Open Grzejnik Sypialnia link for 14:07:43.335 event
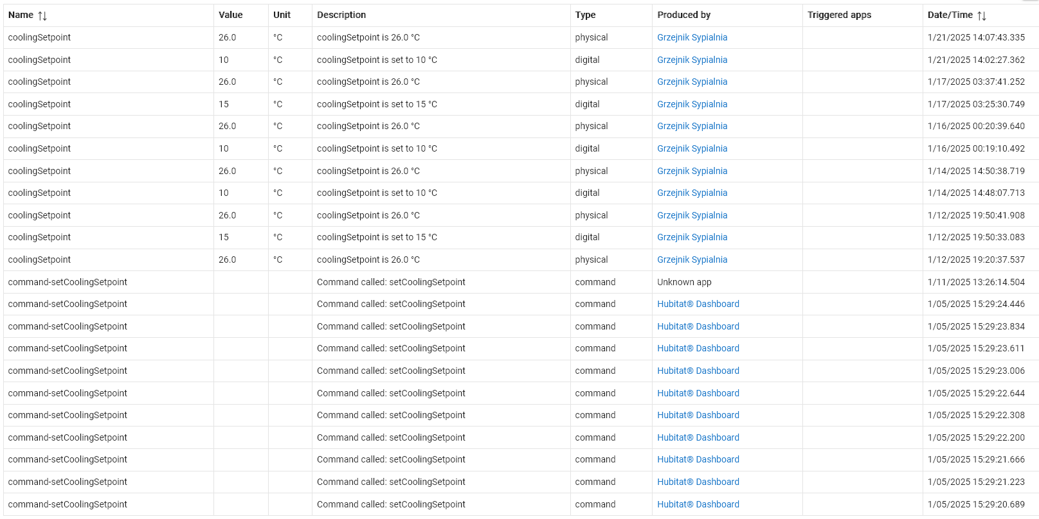 (x=692, y=37)
